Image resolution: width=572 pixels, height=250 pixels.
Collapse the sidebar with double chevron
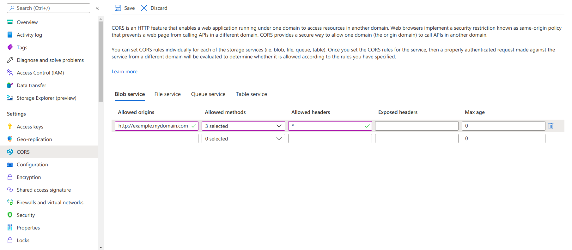click(97, 8)
